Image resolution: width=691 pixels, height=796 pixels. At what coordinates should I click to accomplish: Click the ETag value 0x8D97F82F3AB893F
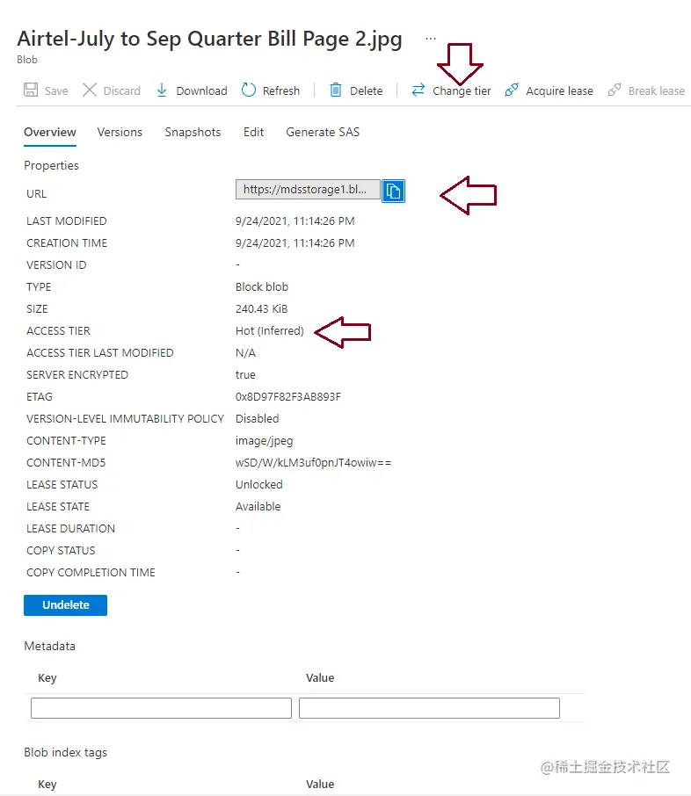coord(288,397)
